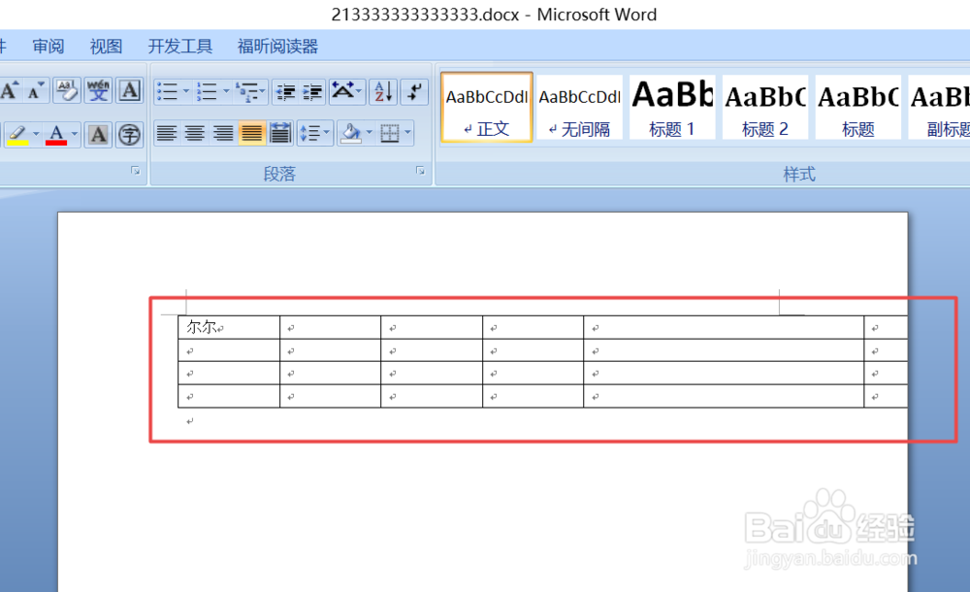The height and width of the screenshot is (592, 970).
Task: Apply the 标题 1 heading style
Action: pyautogui.click(x=672, y=108)
